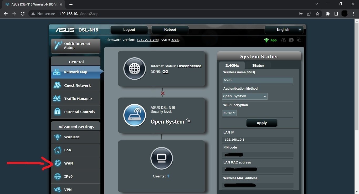
Task: Click firmware version 1.1.2.3_790 link
Action: coord(147,40)
